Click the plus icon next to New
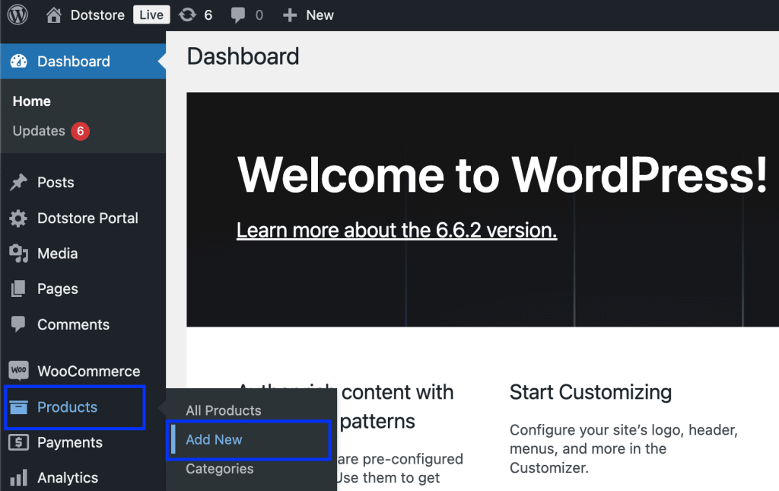 click(x=290, y=15)
